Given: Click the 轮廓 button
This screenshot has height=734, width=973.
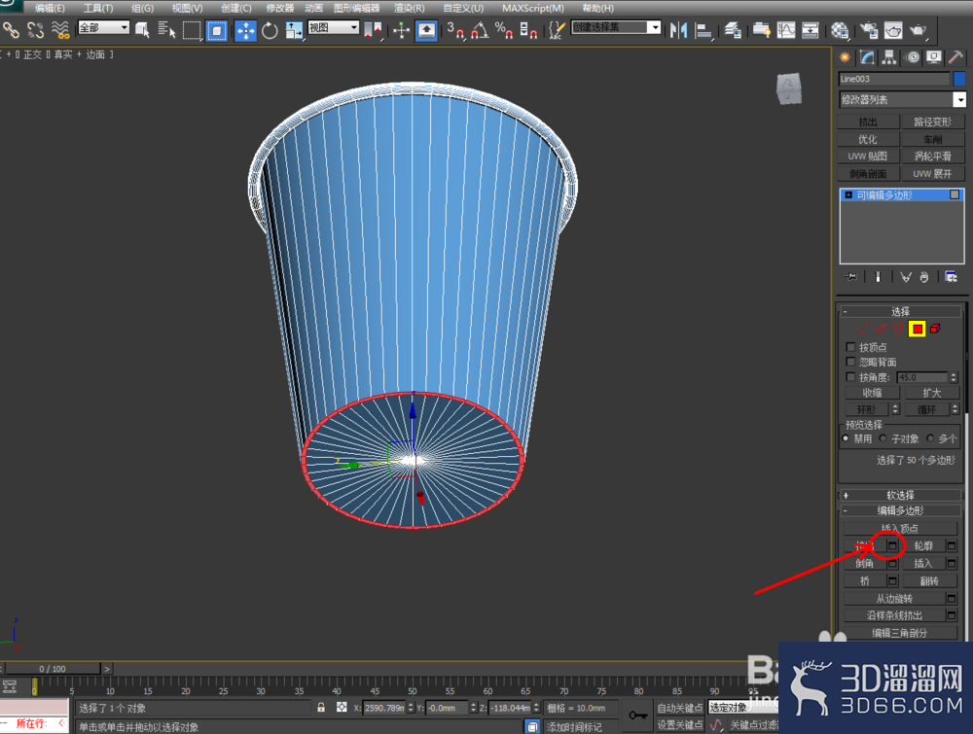Looking at the screenshot, I should [x=923, y=545].
